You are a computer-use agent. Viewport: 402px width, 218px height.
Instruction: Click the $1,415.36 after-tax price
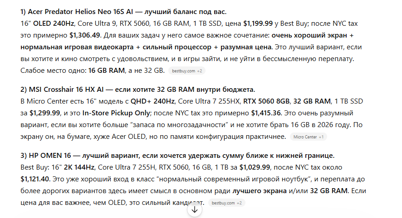pyautogui.click(x=268, y=113)
